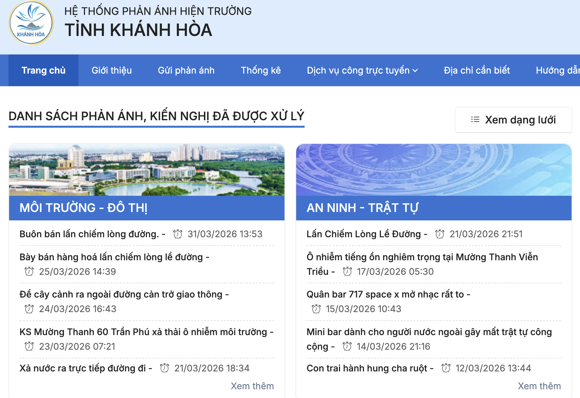Click Xem thêm in the AN NINH card
580x398 pixels.
[539, 386]
